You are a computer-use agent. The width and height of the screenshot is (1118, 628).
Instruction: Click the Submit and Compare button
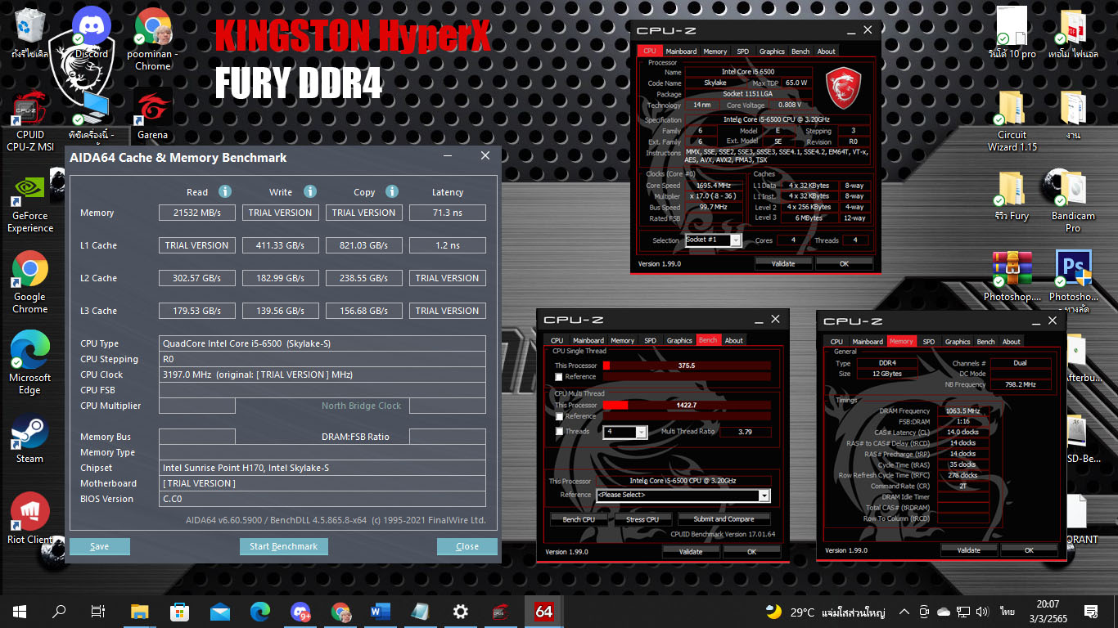pyautogui.click(x=724, y=518)
